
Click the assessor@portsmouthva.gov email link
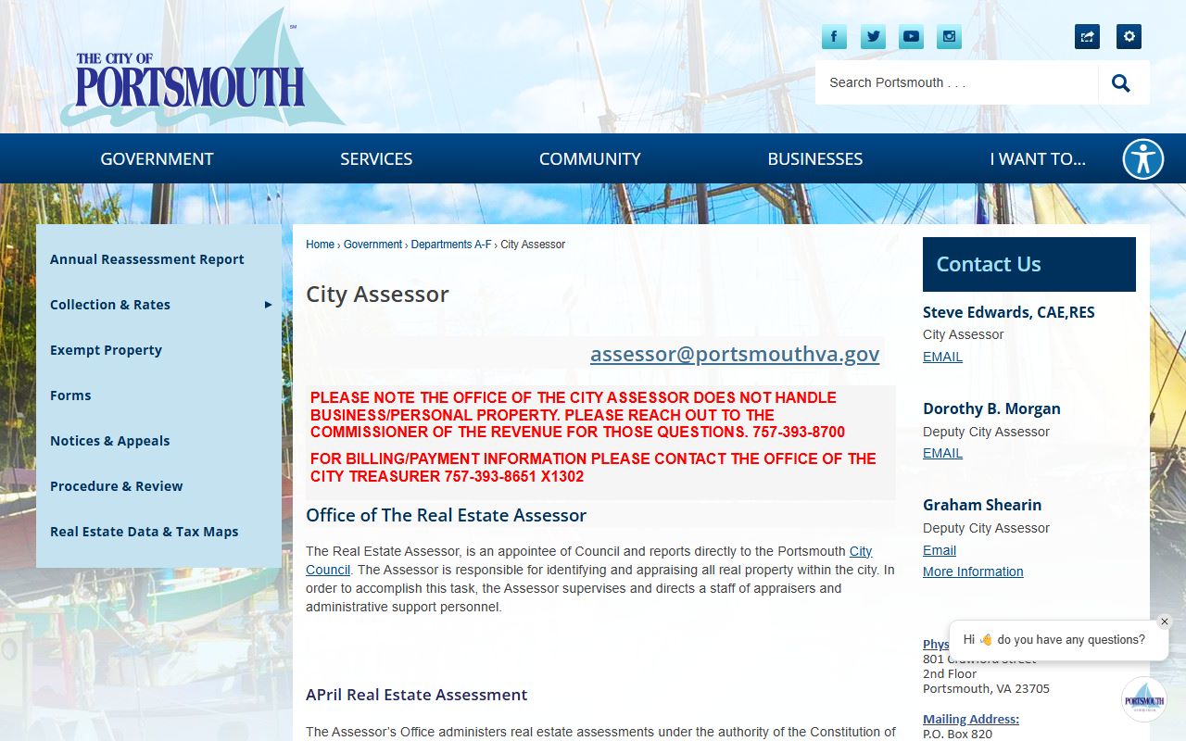(735, 354)
